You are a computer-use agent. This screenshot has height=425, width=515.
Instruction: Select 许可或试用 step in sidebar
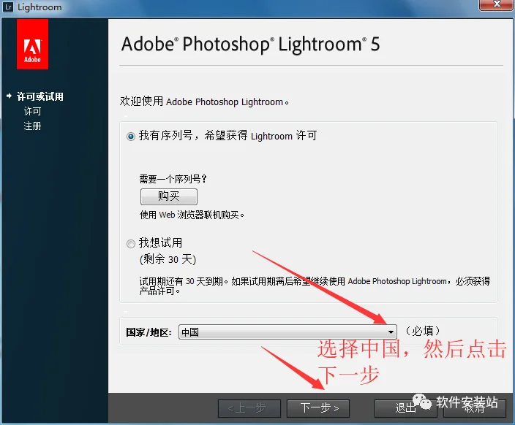40,96
